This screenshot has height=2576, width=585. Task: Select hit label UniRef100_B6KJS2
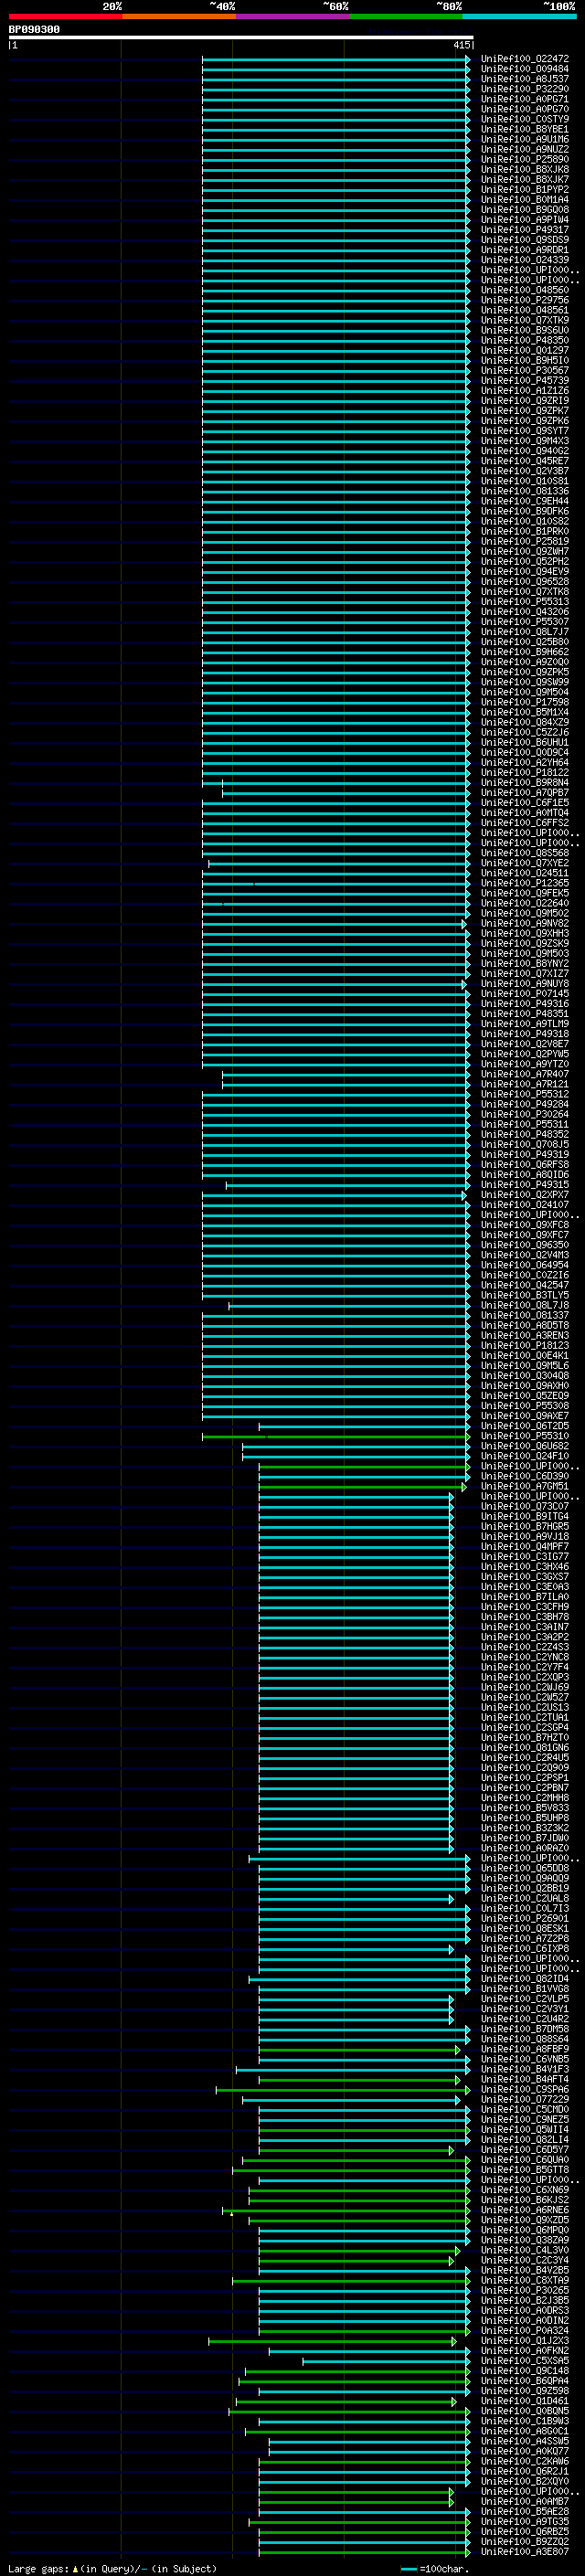(525, 2200)
